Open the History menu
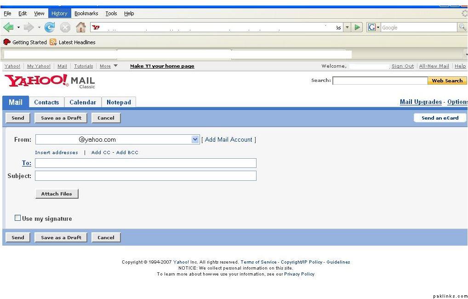 tap(59, 13)
